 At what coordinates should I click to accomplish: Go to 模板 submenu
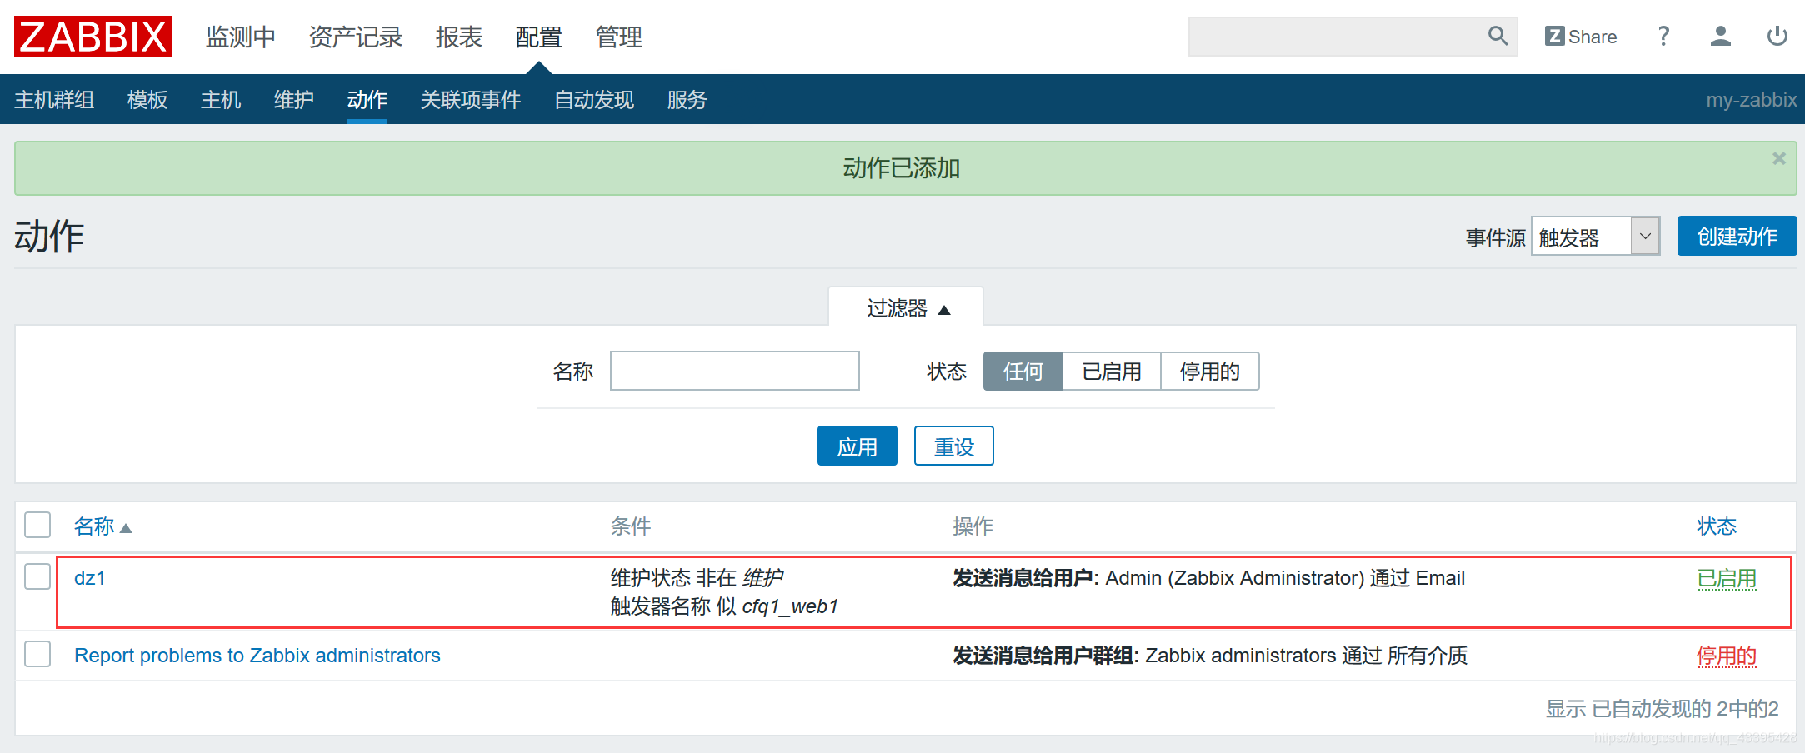[x=147, y=100]
